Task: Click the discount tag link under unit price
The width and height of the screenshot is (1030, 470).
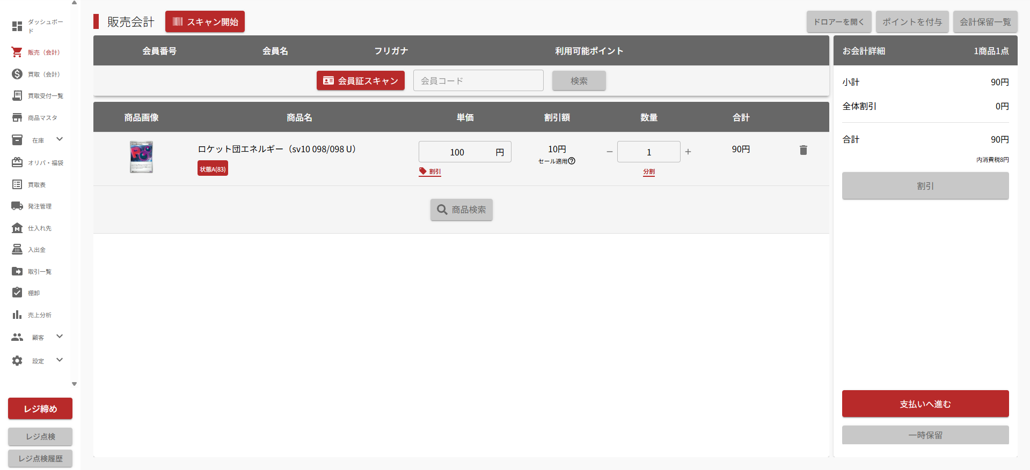Action: click(x=430, y=171)
